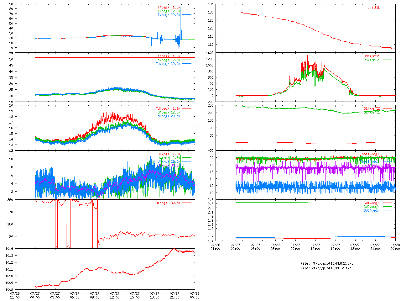Click 07/28 00:00 tick under GW plot
This screenshot has width=401, height=301.
coord(395,247)
